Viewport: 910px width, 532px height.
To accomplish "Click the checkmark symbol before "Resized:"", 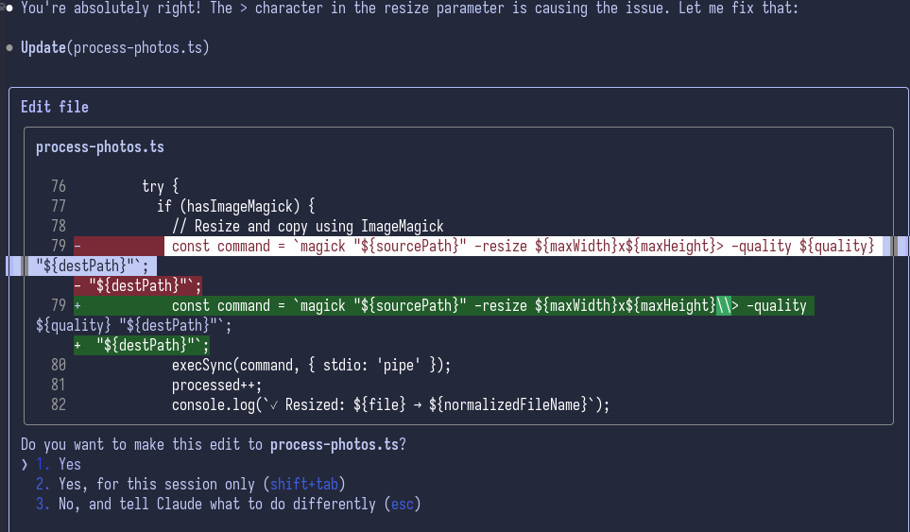I will [x=273, y=404].
